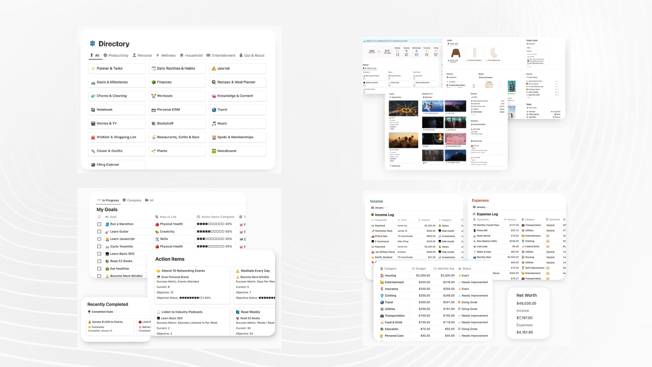
Task: Click the cabinet icon on Filing Cabinet
Action: point(93,165)
